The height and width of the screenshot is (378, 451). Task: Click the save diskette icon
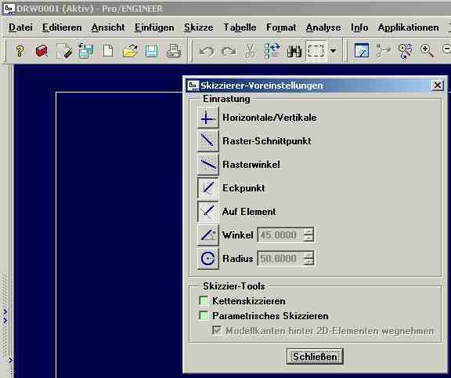[x=151, y=51]
